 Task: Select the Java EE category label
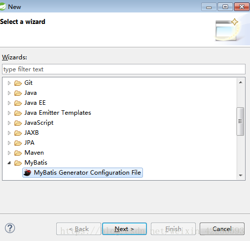(35, 103)
